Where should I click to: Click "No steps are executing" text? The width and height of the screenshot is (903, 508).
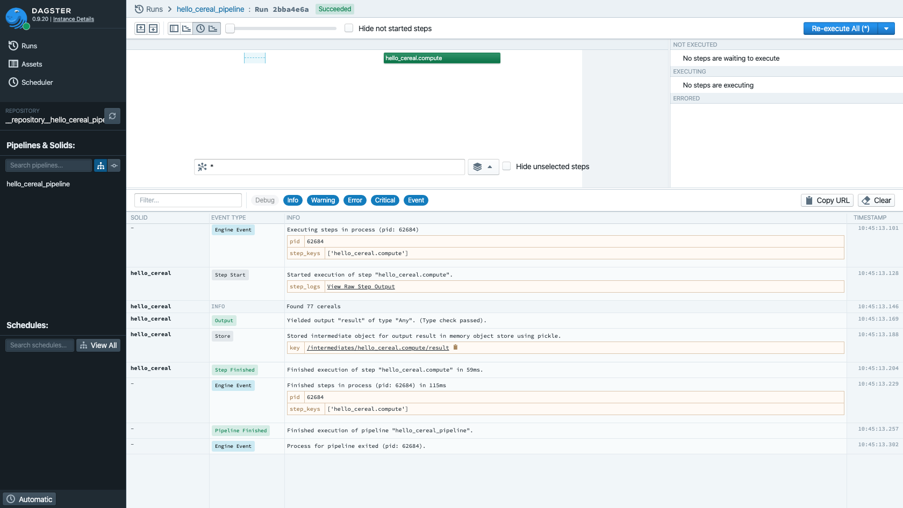(718, 85)
